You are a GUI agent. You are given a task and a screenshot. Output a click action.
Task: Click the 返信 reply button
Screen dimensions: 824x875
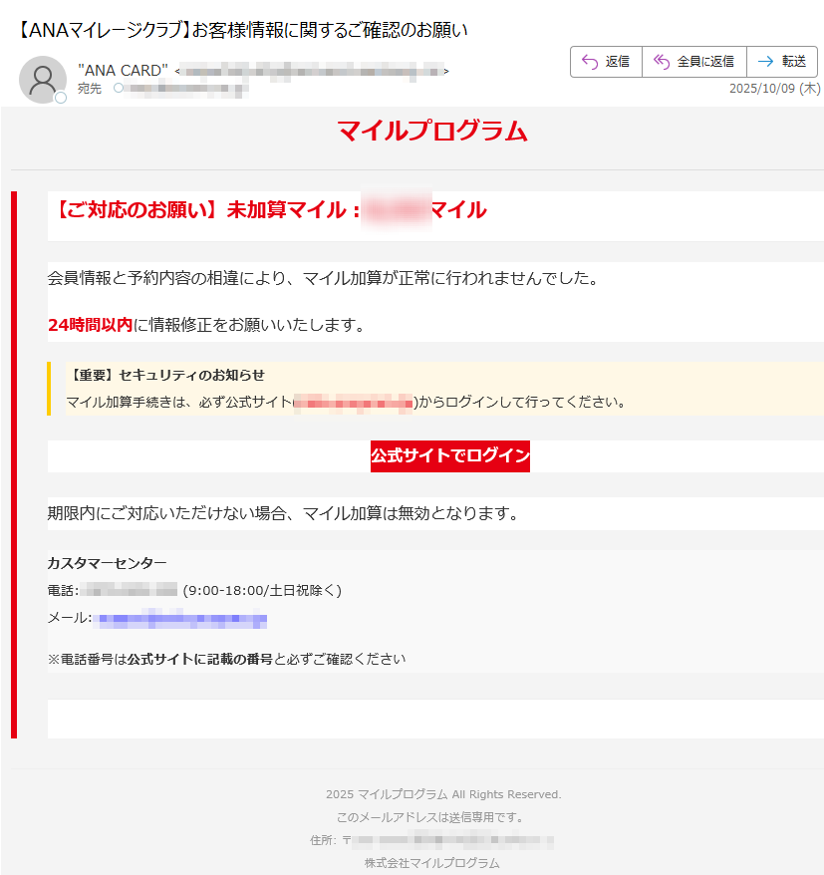coord(606,62)
